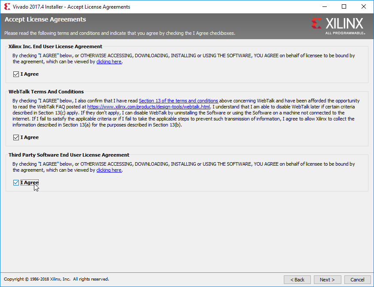Cancel the Vivado installation
Viewport: 374px width, 287px height.
click(357, 280)
